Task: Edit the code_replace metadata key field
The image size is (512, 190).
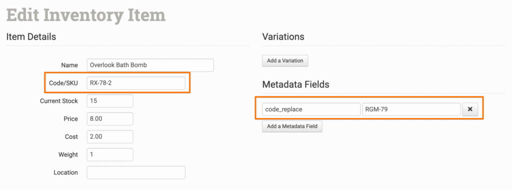Action: pyautogui.click(x=311, y=110)
